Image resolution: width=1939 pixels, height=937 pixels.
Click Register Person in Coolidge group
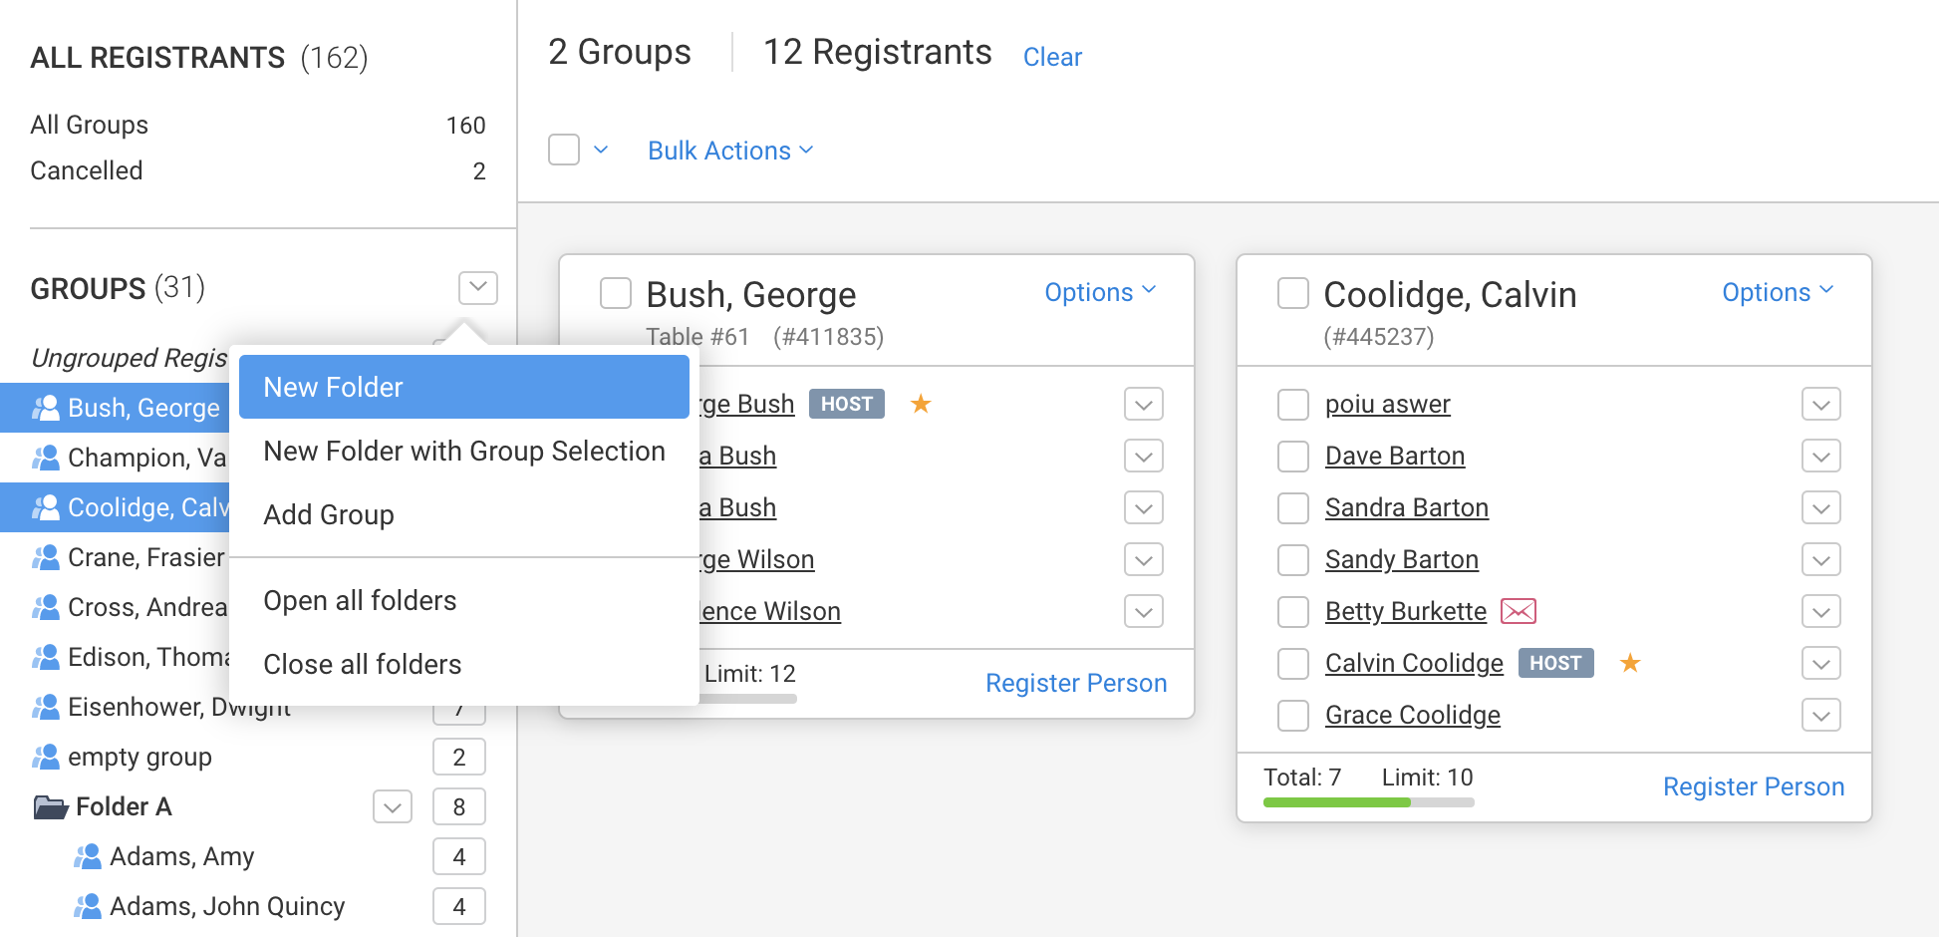[x=1753, y=786]
